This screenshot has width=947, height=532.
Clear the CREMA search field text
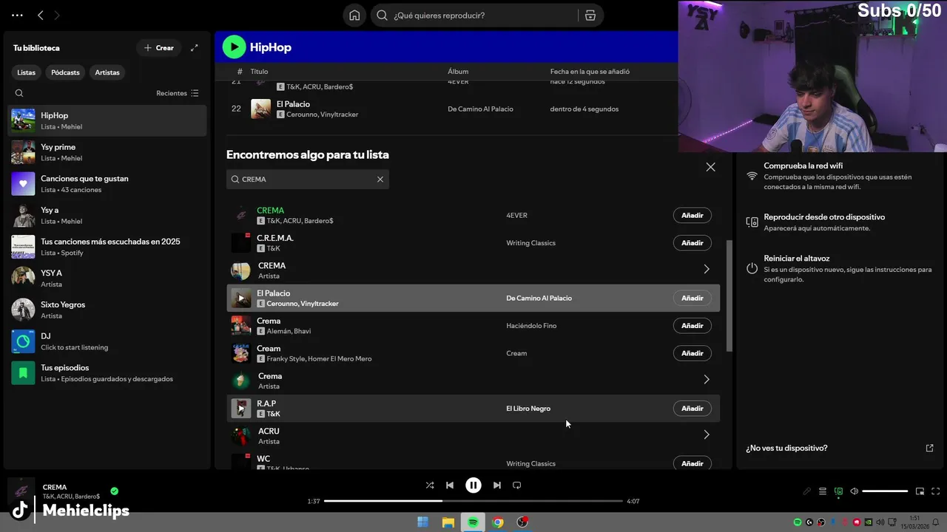pyautogui.click(x=380, y=179)
